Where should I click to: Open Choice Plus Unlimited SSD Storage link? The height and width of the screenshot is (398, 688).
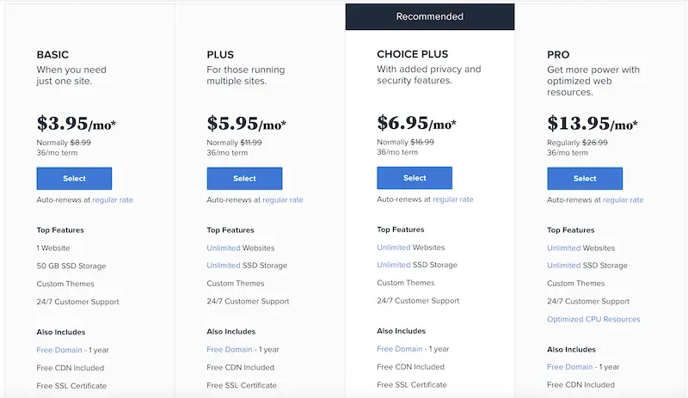point(394,265)
